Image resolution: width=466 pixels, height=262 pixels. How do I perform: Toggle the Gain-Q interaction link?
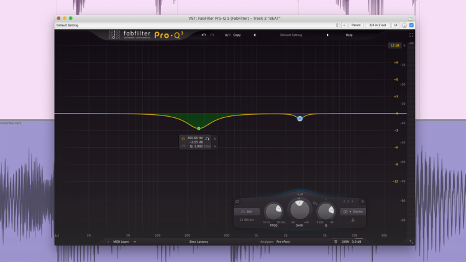[x=315, y=203]
